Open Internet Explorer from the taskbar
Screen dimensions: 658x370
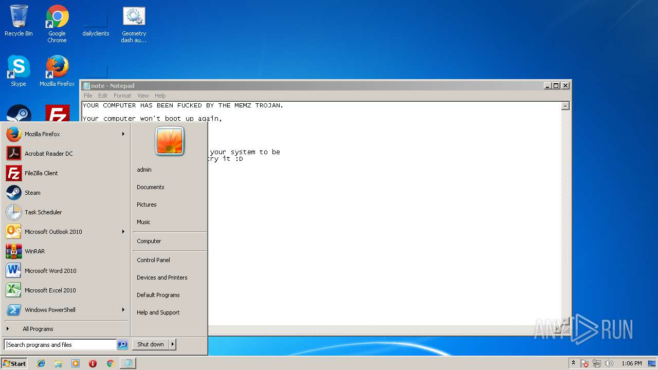41,363
